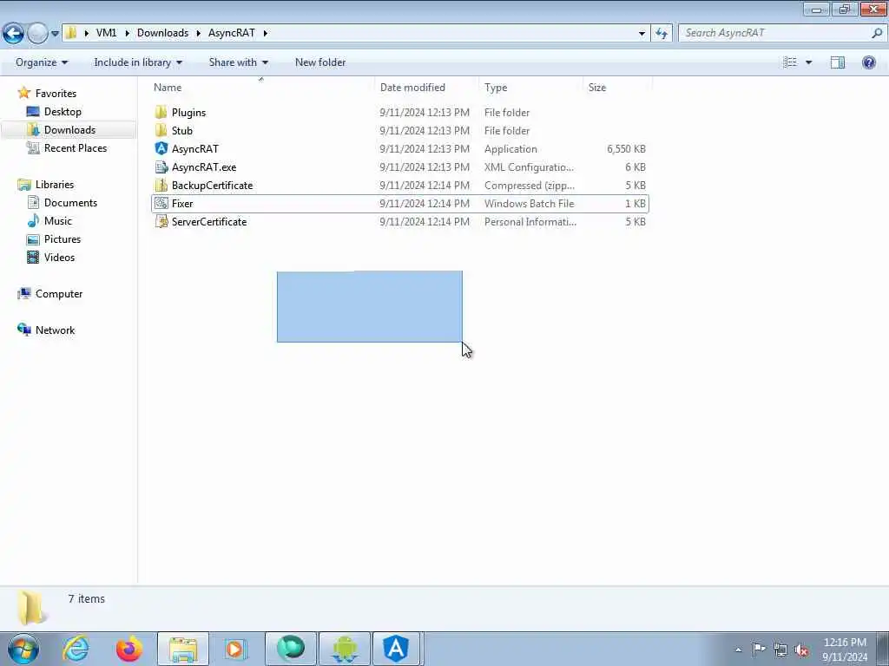Expand the arrow between VM1 and Downloads
This screenshot has height=666, width=889.
(x=126, y=34)
